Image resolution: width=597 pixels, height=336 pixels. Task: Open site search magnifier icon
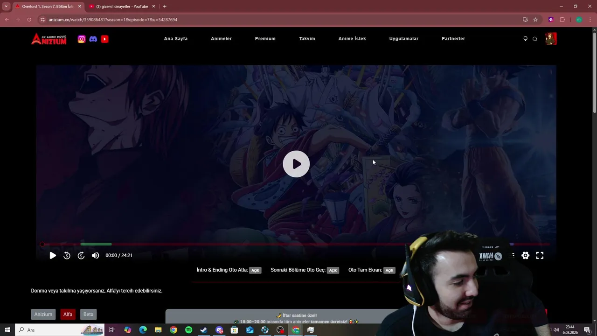[535, 39]
